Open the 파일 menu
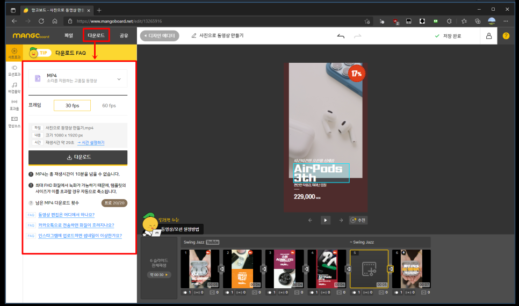 (69, 35)
